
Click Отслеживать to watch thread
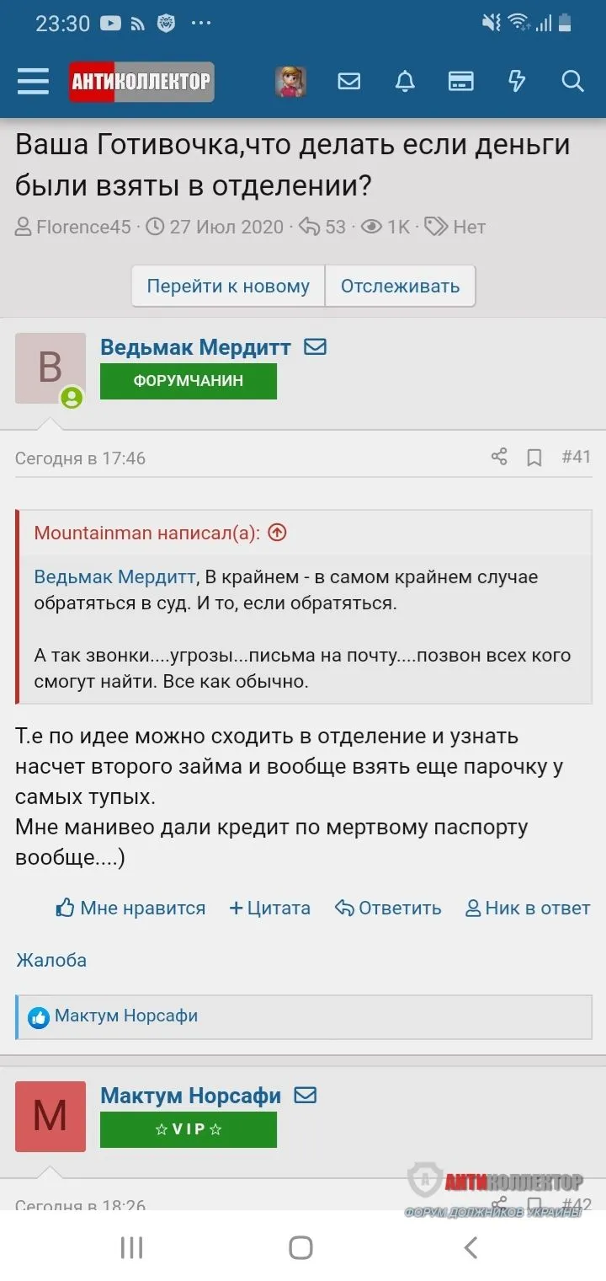click(400, 286)
